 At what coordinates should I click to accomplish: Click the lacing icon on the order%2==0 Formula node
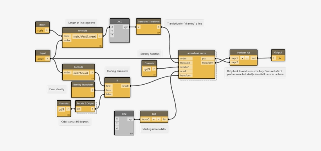[x=92, y=78]
